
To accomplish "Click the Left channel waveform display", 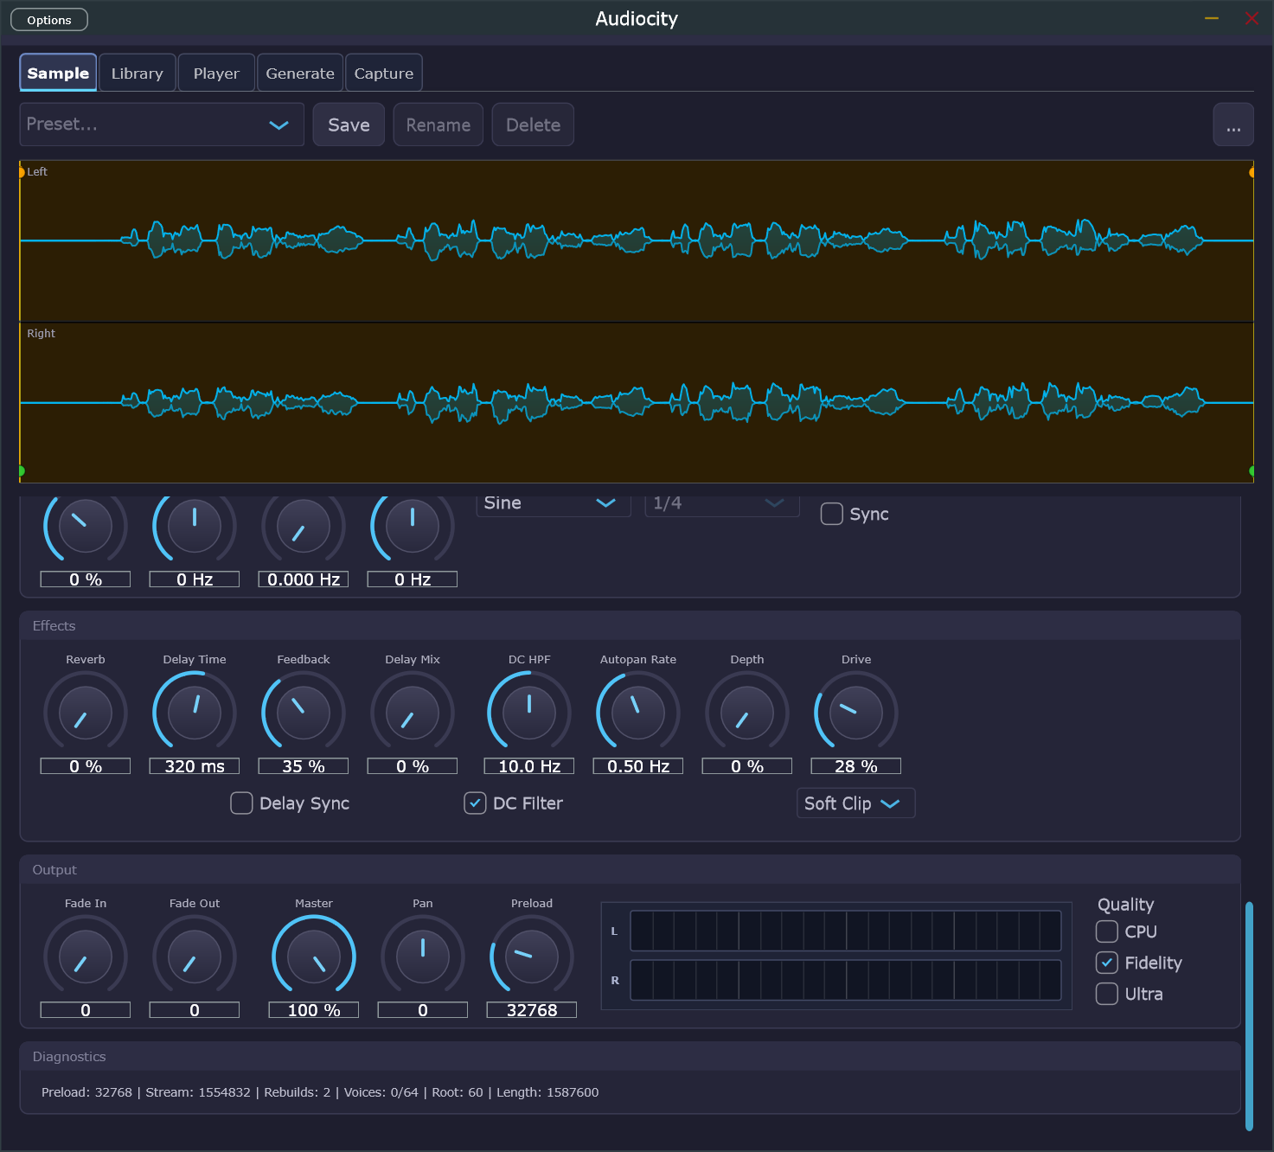I will pyautogui.click(x=637, y=241).
